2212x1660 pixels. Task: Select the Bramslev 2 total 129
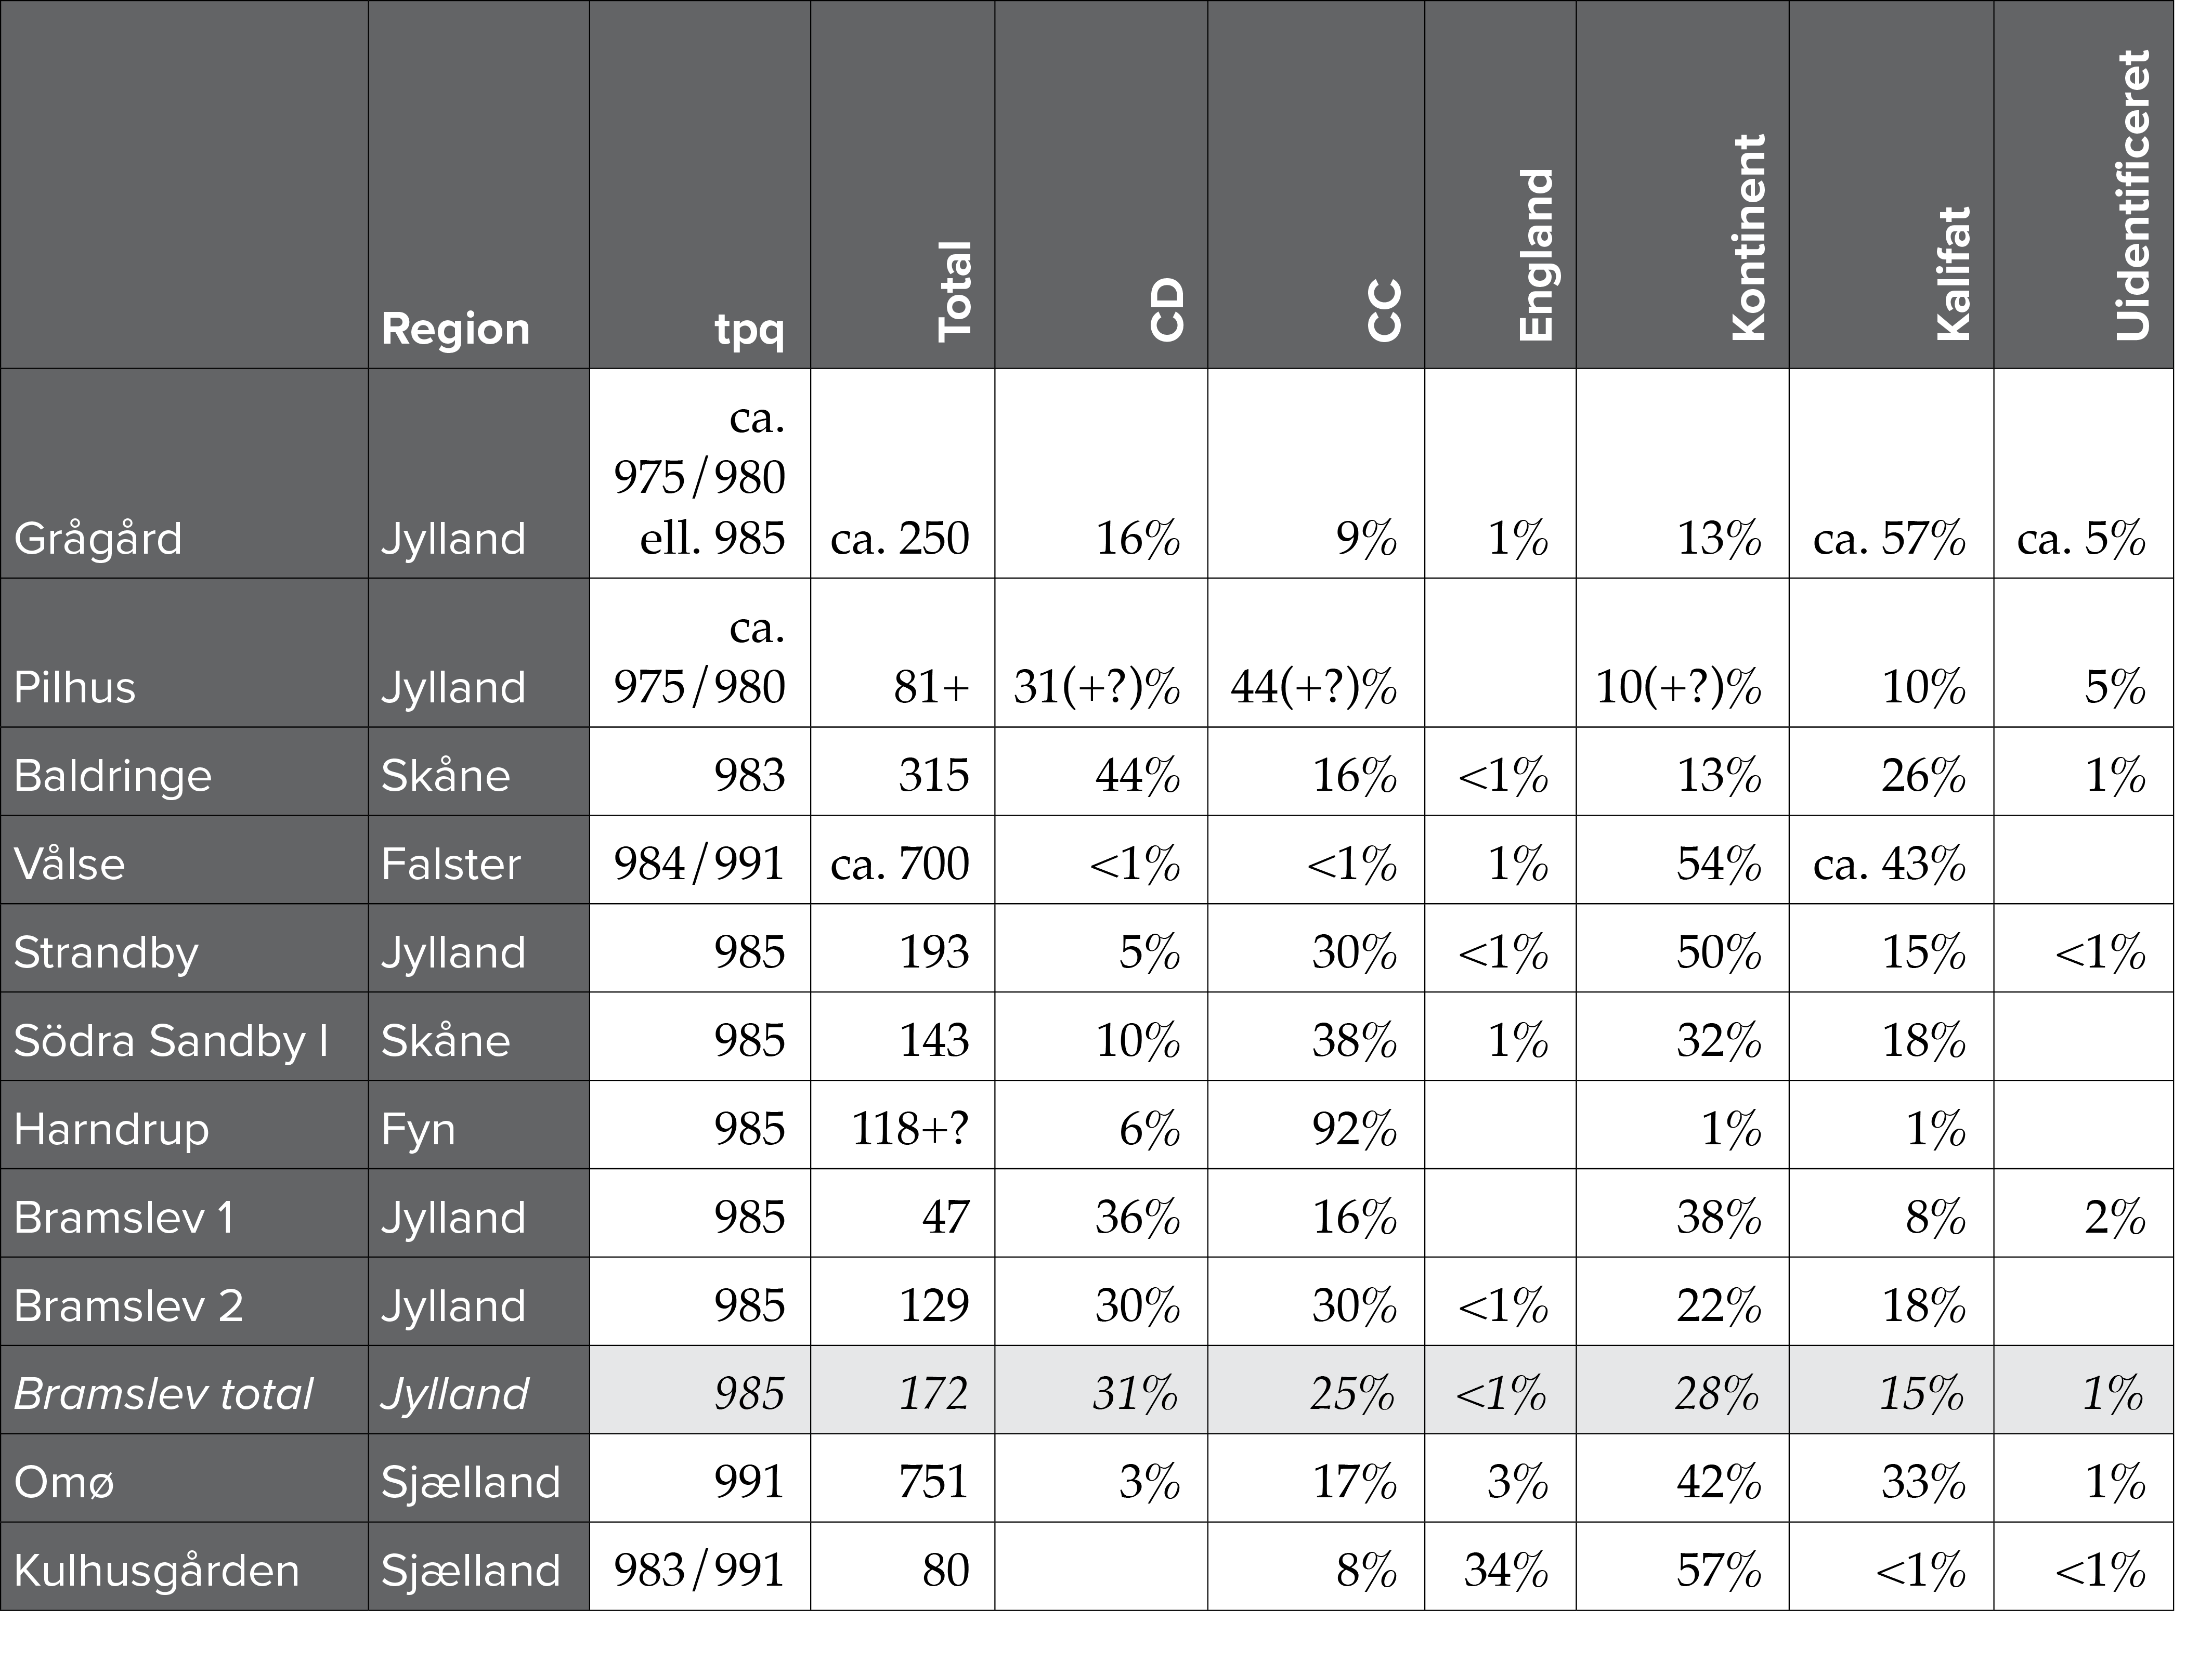[x=934, y=1305]
